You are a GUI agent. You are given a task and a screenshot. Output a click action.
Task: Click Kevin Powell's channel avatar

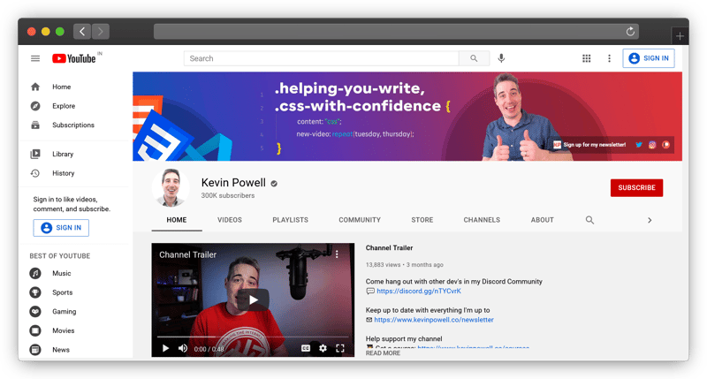171,187
